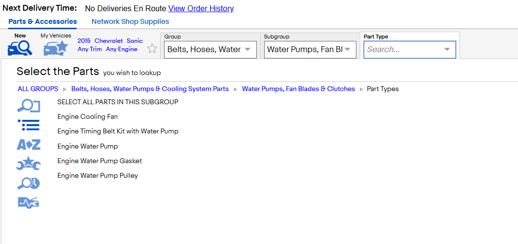Select Engine Water Pump part type
Image resolution: width=518 pixels, height=244 pixels.
[x=87, y=146]
